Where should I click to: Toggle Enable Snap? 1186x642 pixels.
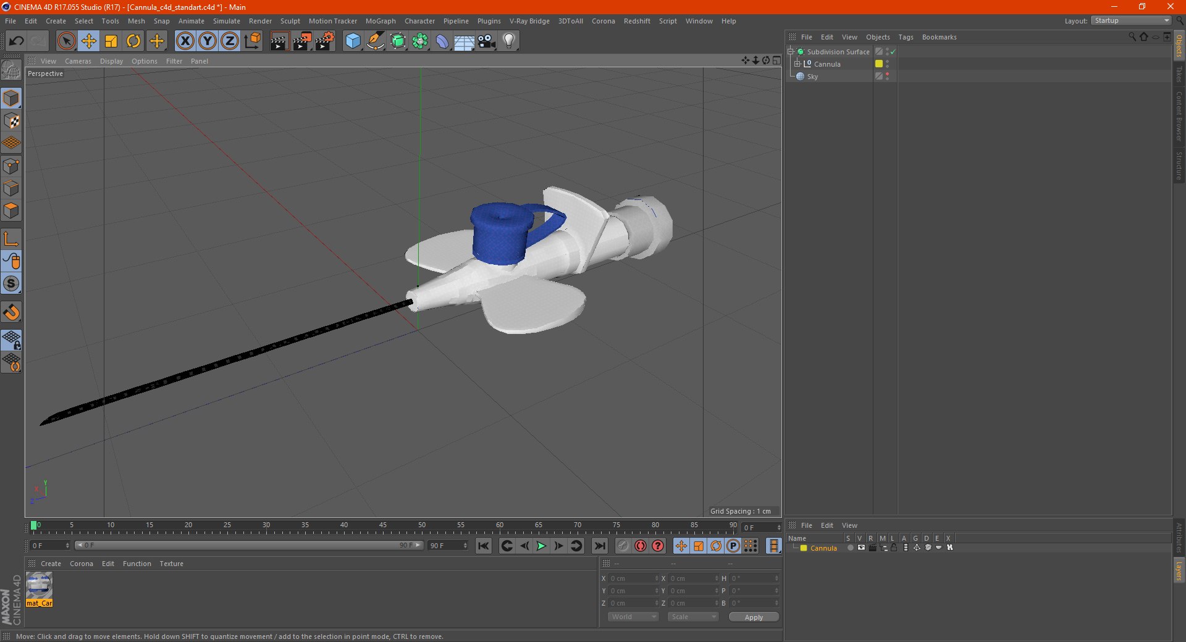[12, 312]
